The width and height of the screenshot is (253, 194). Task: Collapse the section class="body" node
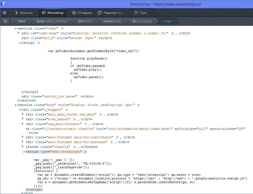(x=15, y=105)
